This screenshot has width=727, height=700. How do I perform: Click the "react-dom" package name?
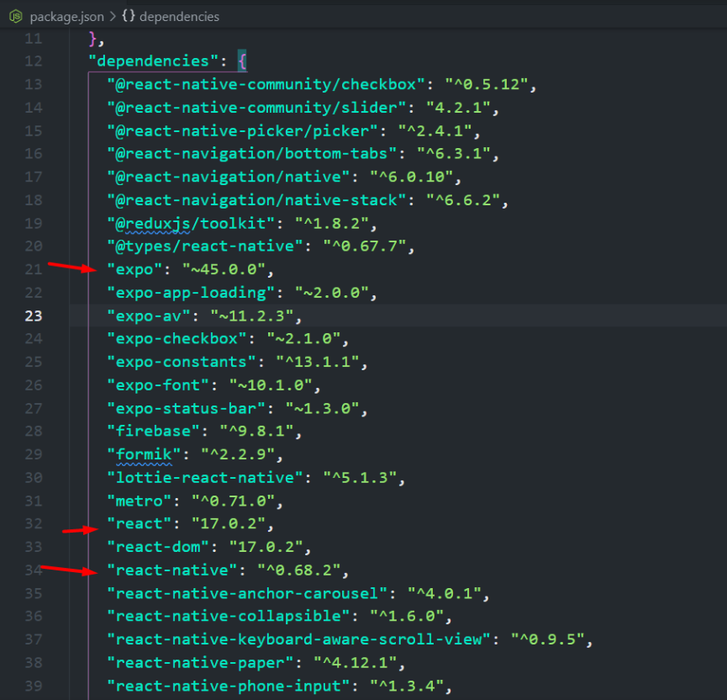pyautogui.click(x=158, y=547)
